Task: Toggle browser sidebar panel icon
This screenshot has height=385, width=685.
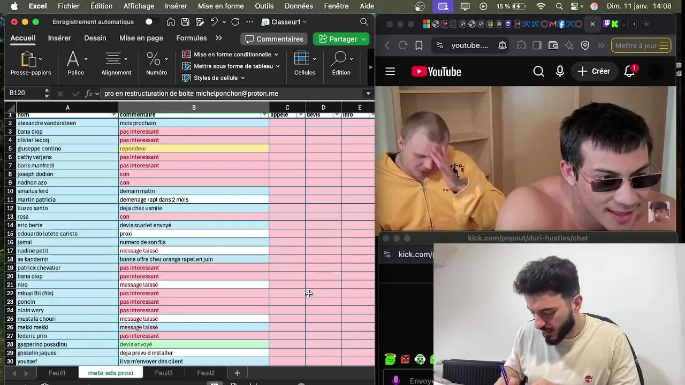Action: pos(537,45)
